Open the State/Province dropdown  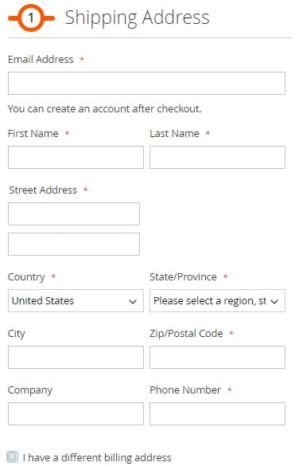point(217,301)
